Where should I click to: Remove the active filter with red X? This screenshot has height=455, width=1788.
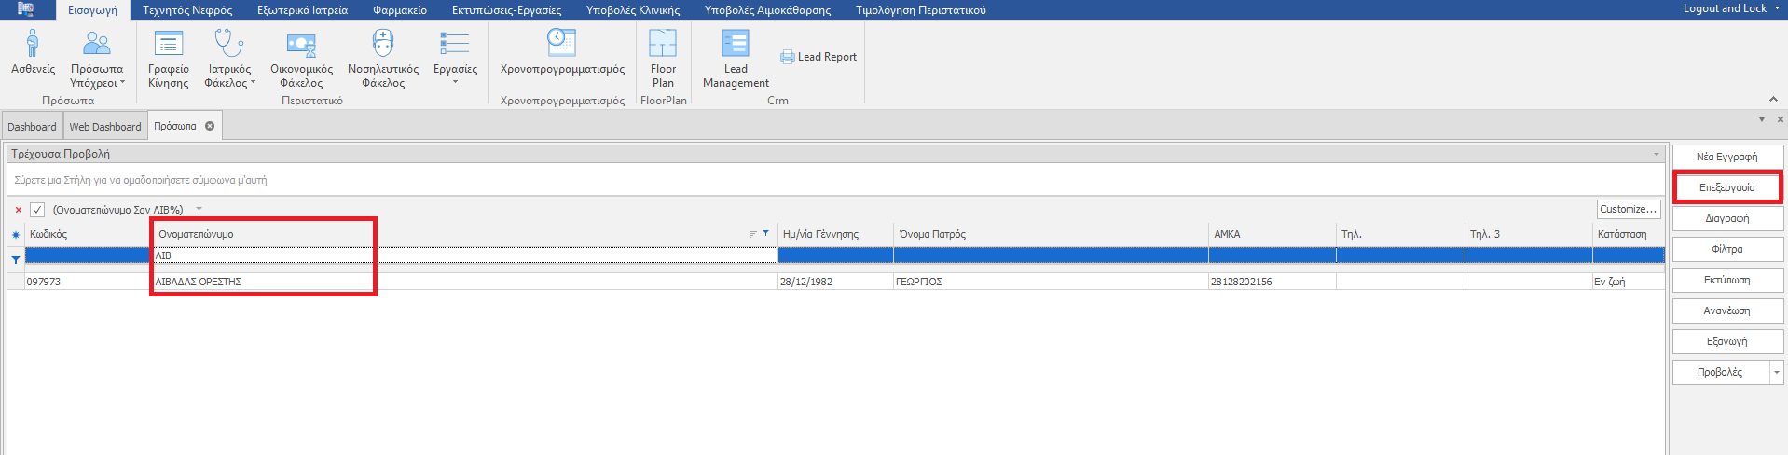18,210
